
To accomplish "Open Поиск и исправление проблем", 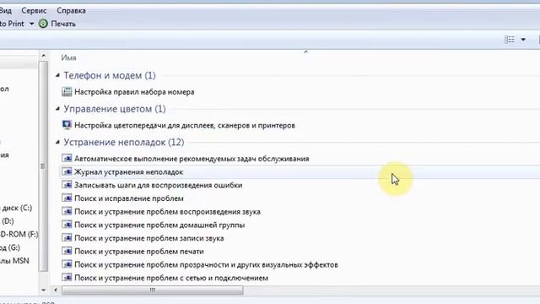I will pos(129,198).
